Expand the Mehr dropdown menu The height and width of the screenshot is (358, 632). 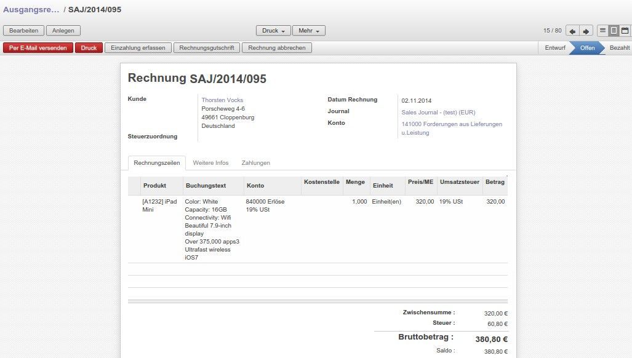(308, 31)
